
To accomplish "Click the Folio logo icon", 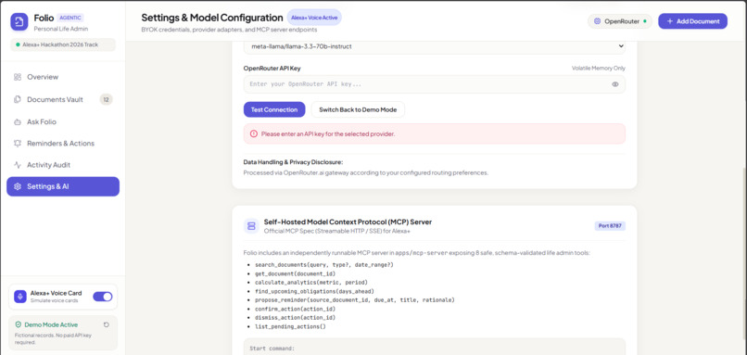I will [x=19, y=22].
